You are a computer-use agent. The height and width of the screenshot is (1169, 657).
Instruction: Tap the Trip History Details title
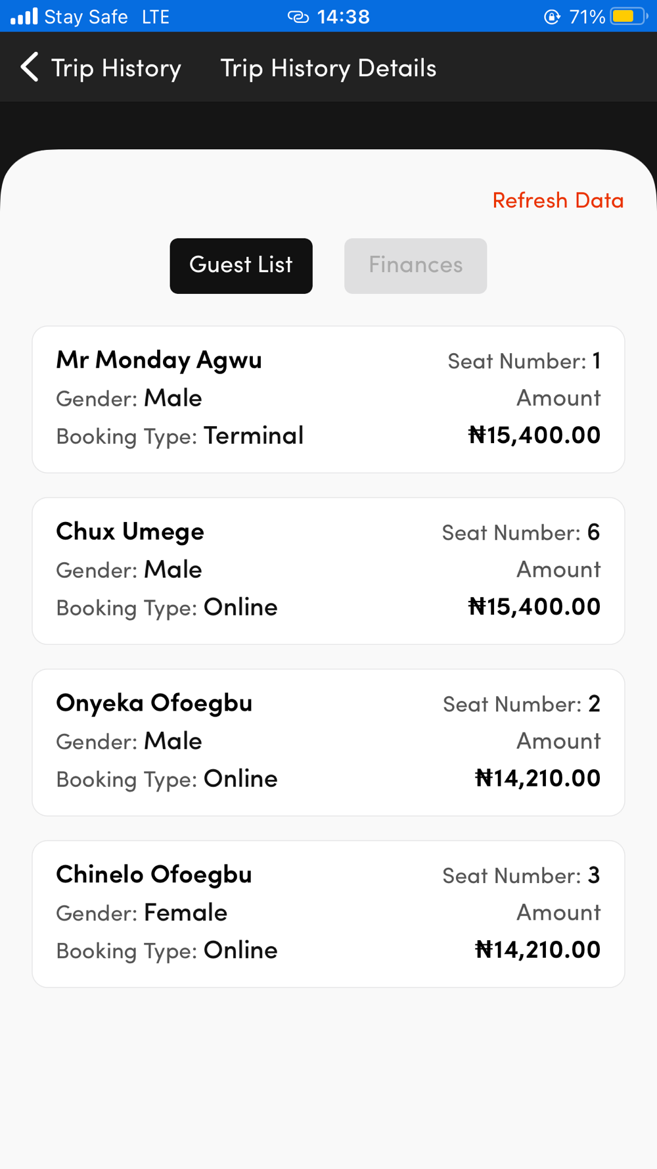328,68
